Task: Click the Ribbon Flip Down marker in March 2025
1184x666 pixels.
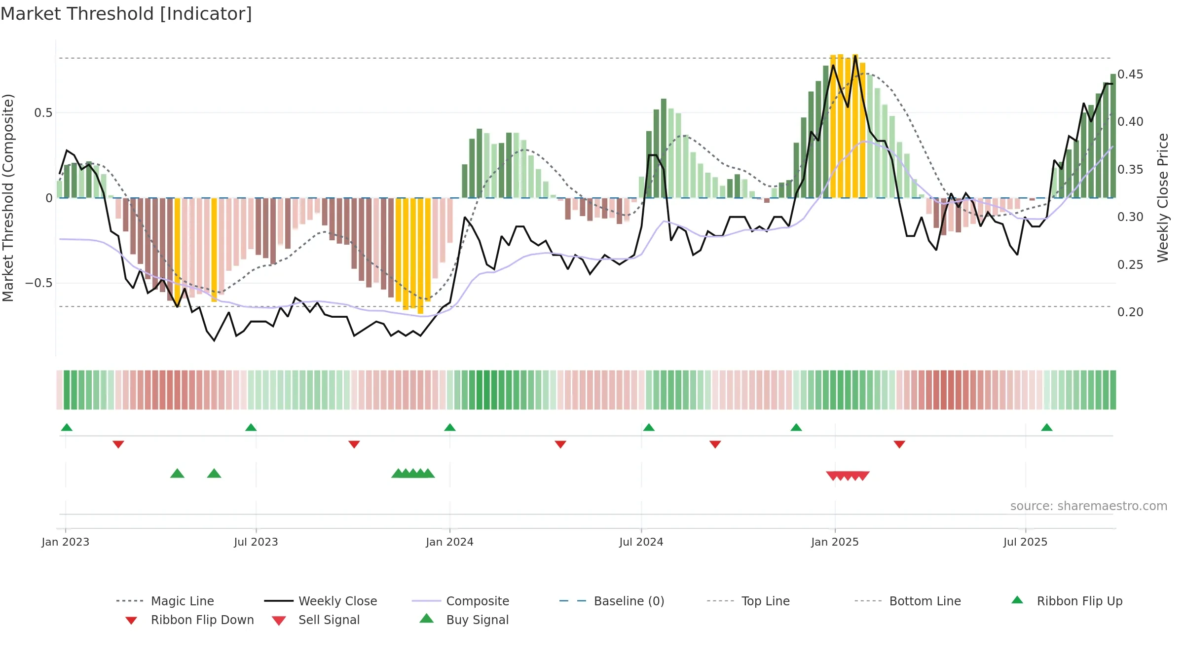Action: [899, 444]
